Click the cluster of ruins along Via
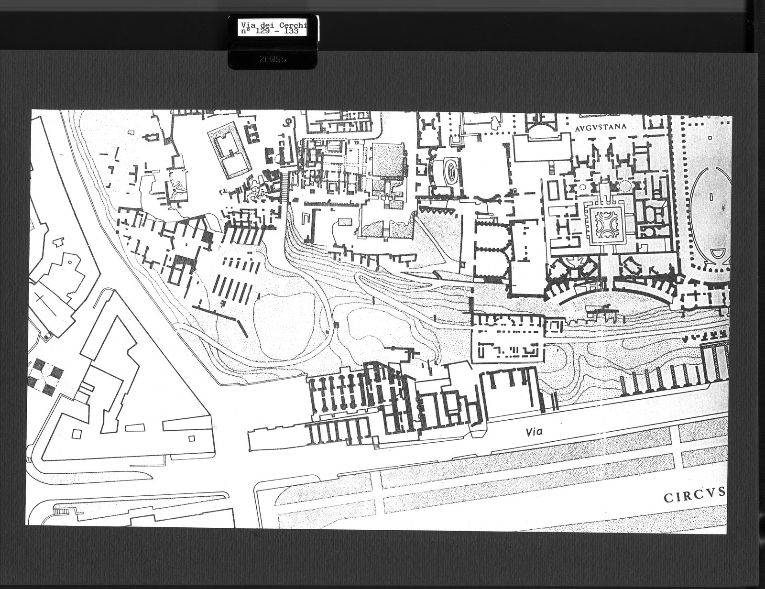The image size is (765, 589). 392,404
